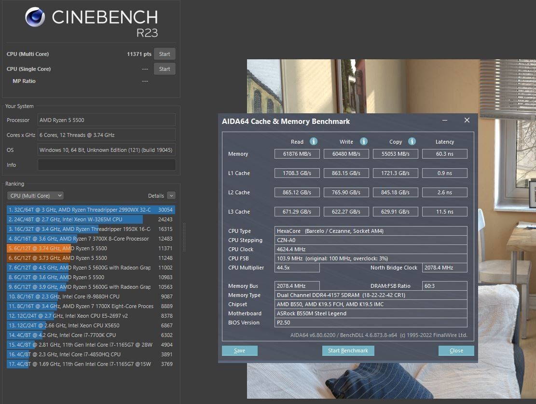Image resolution: width=536 pixels, height=404 pixels.
Task: Click the CPU Stepping value CZN-A0
Action: 371,240
